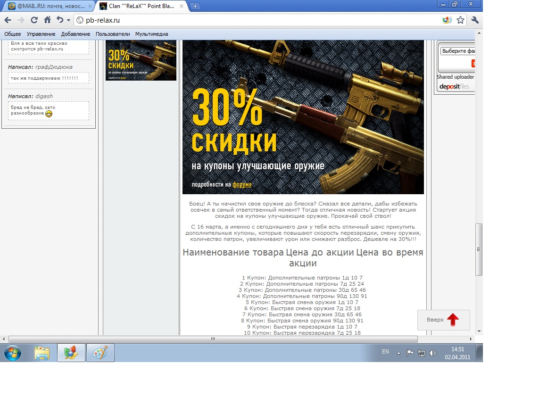
Task: Click the horizontal scrollbar thumb
Action: click(213, 339)
